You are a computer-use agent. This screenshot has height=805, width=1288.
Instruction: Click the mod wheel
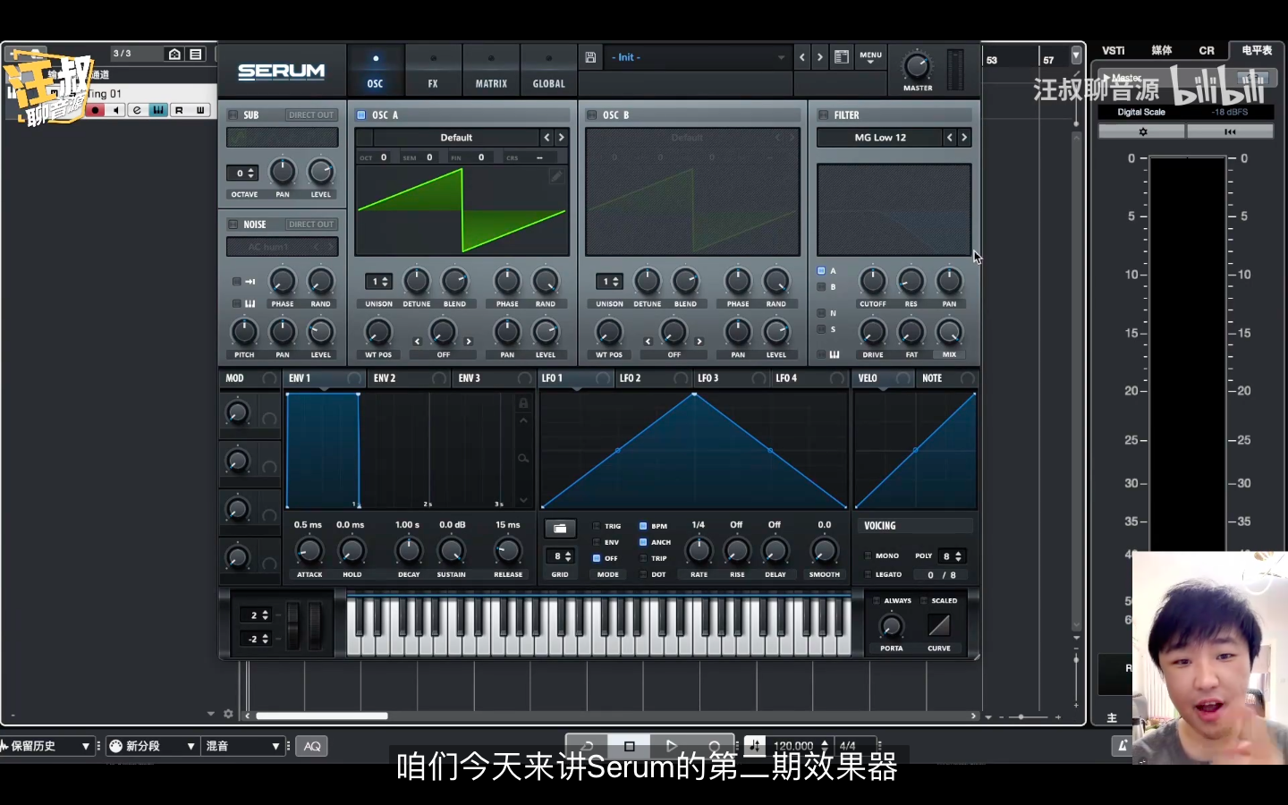(x=315, y=624)
